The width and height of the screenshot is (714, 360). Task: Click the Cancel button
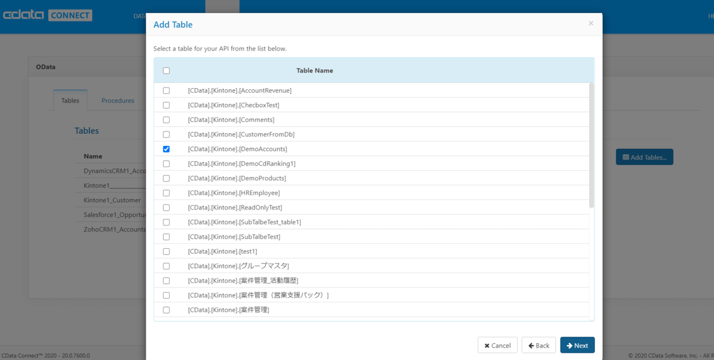pos(497,345)
